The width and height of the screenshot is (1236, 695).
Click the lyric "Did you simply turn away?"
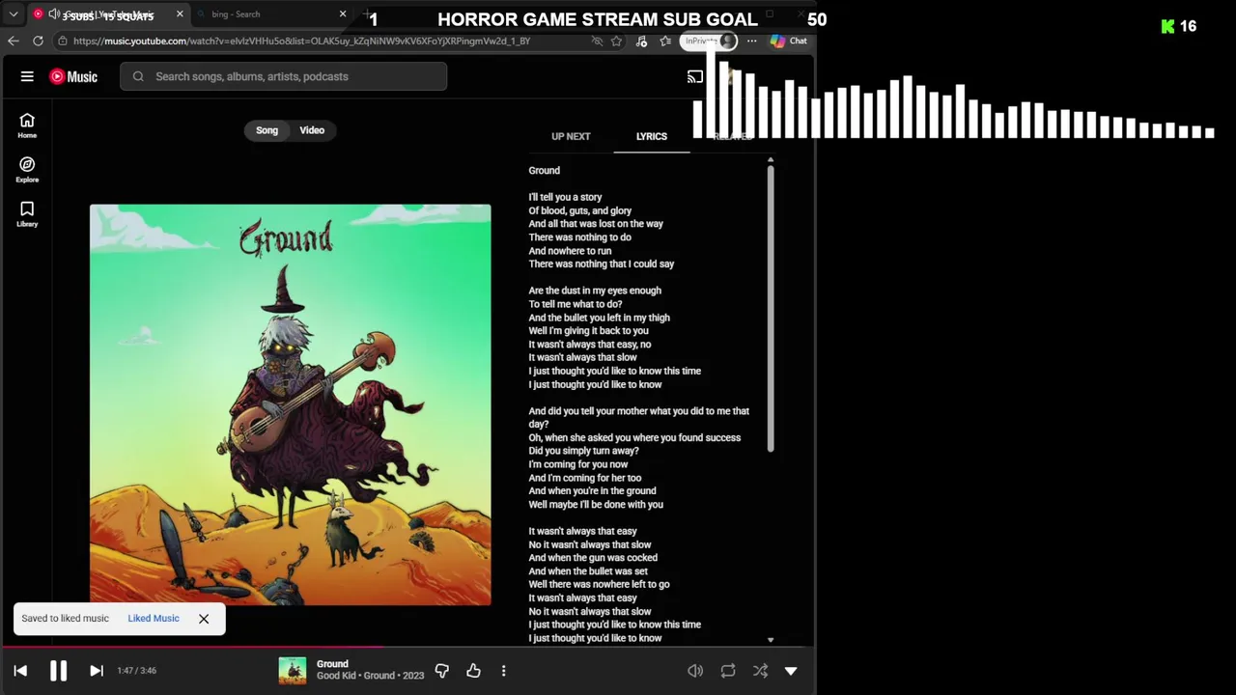[583, 451]
